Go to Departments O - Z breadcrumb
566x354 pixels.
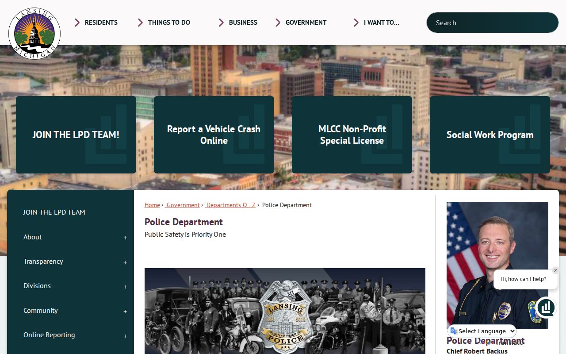[x=230, y=205]
